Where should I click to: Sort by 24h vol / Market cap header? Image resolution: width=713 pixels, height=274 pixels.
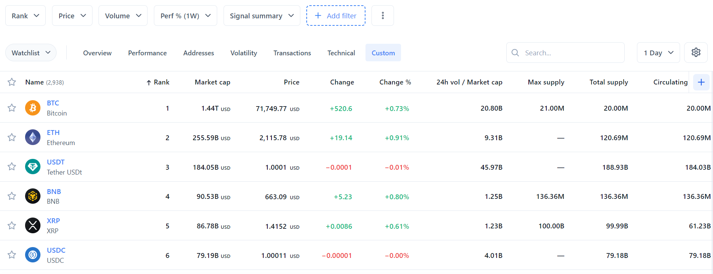pyautogui.click(x=469, y=82)
